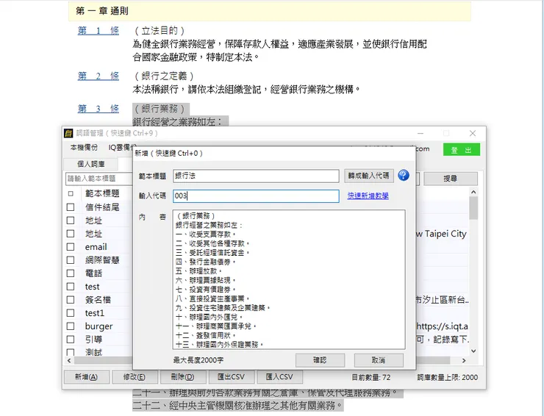Viewport: 544px width, 416px height.
Task: Open the 本機備份 menu
Action: 84,148
